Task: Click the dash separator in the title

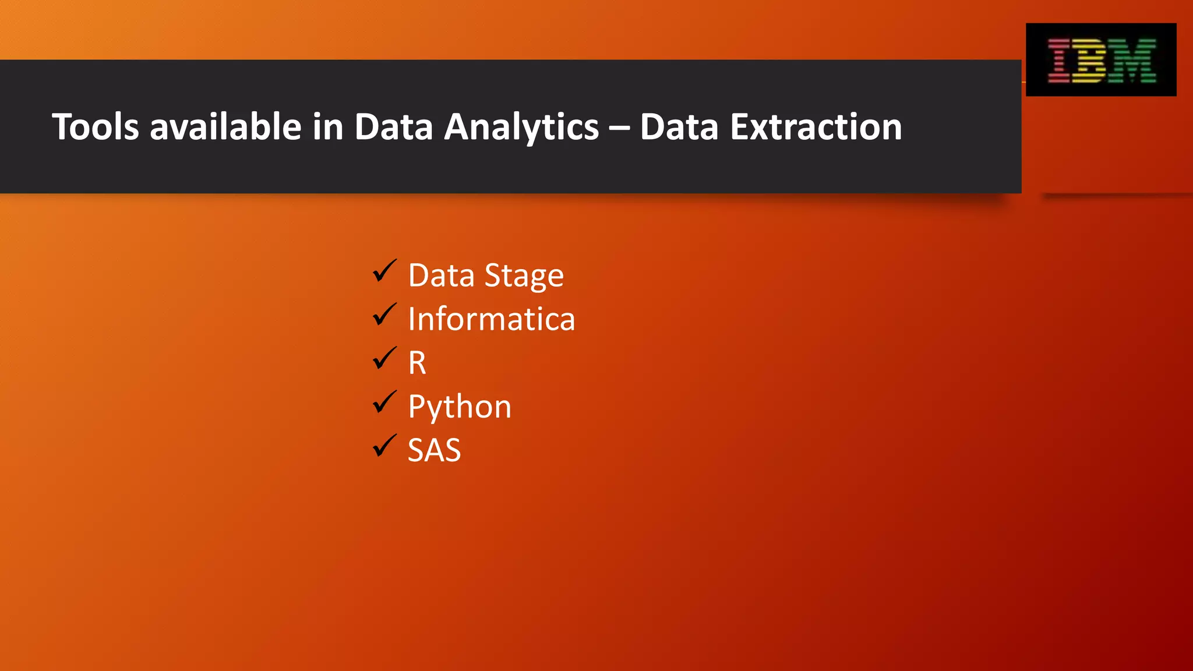Action: [x=619, y=128]
